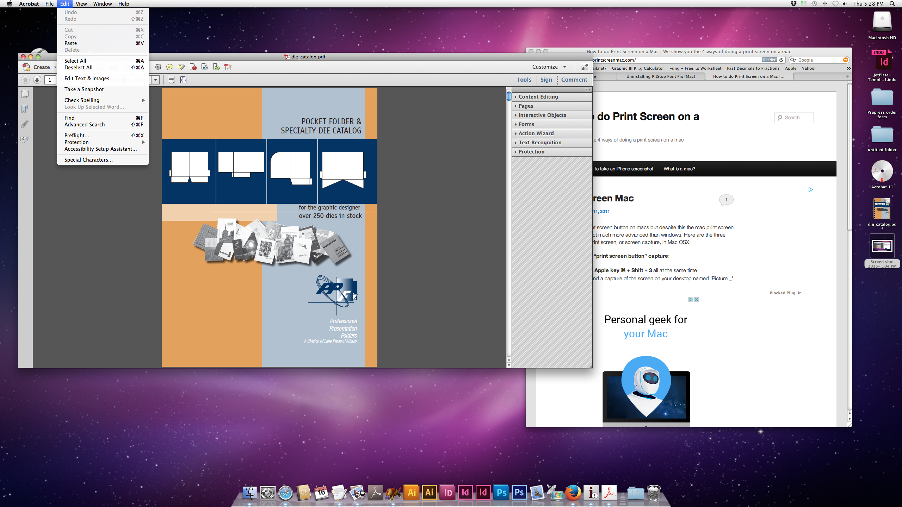The height and width of the screenshot is (507, 902).
Task: Choose Deselect All in Edit menu
Action: coord(103,68)
